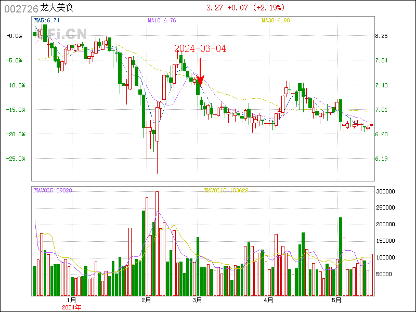Image resolution: width=416 pixels, height=312 pixels.
Task: Click the 2月 label on the time axis
Action: [146, 301]
